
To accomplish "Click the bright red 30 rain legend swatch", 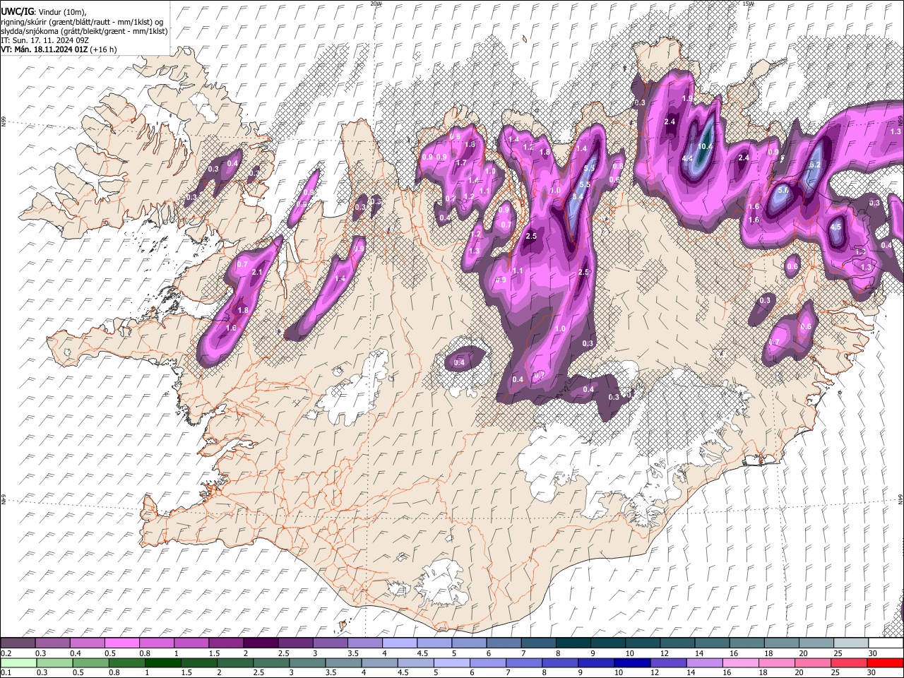I will 885,663.
